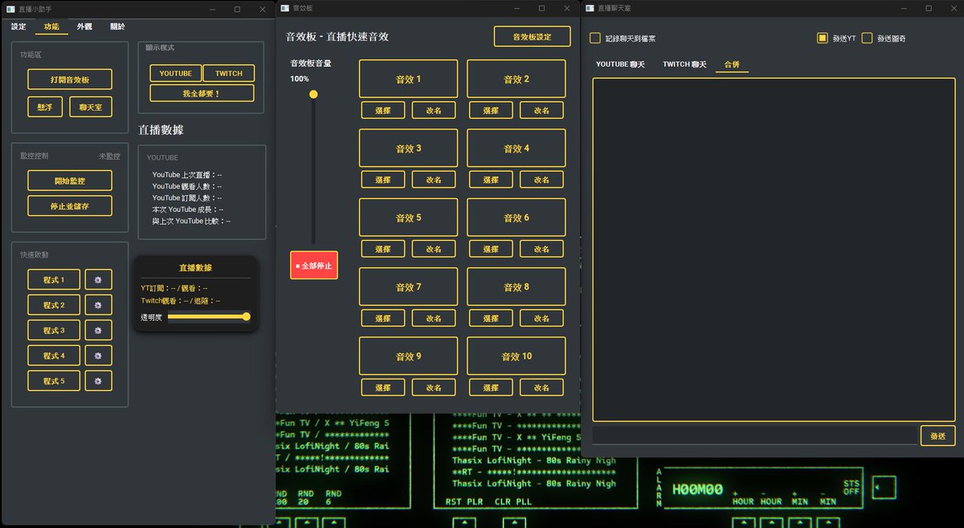Launch 程式 2
Screen dimensions: 964x528
click(54, 305)
